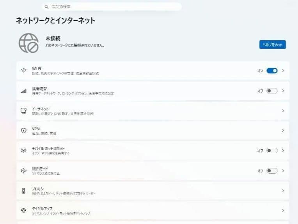Expand Wi-Fi settings with chevron arrow
298x224 pixels.
[x=283, y=71]
